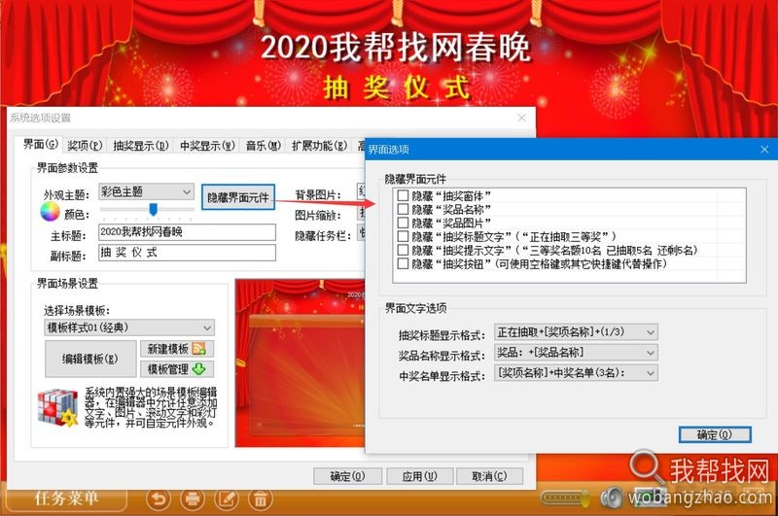Expand the 选择场景模板 dropdown
This screenshot has width=778, height=516.
(129, 327)
